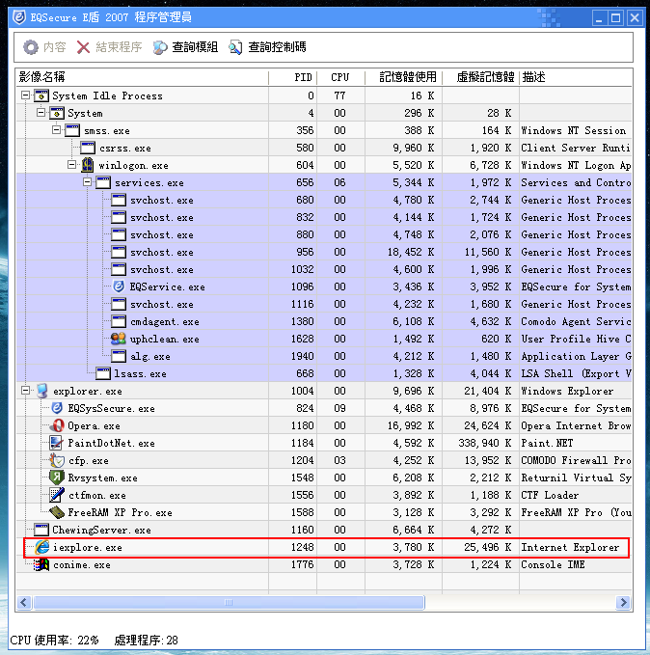
Task: Click the 結束程序 toolbar button
Action: coord(109,47)
